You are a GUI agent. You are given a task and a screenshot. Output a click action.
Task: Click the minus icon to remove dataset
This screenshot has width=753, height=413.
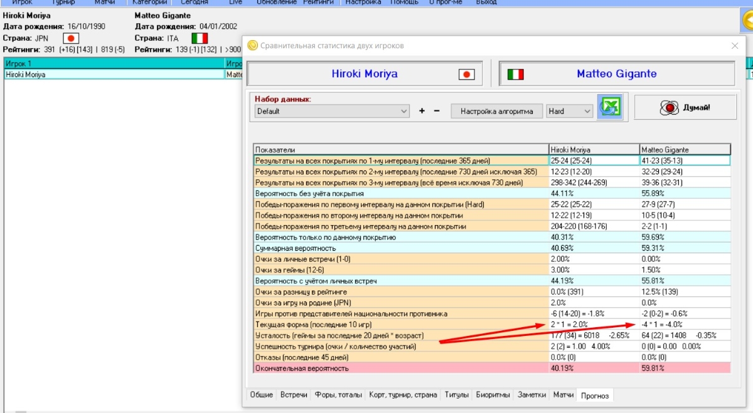coord(437,112)
